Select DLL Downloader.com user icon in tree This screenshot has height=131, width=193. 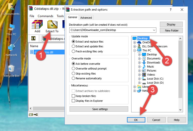coord(139,46)
